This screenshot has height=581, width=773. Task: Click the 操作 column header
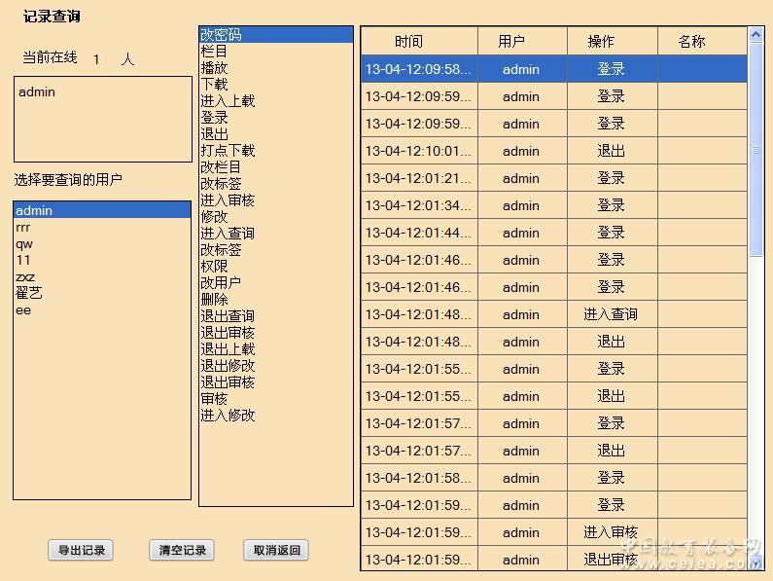click(x=602, y=42)
